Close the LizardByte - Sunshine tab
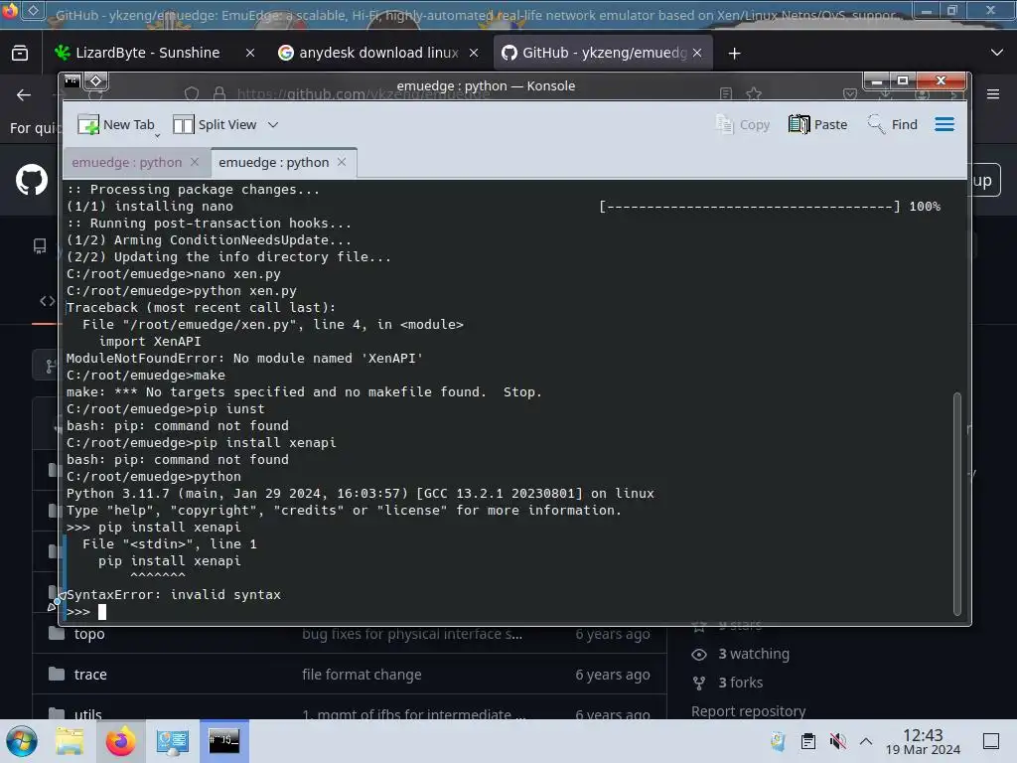The height and width of the screenshot is (763, 1017). [x=249, y=53]
